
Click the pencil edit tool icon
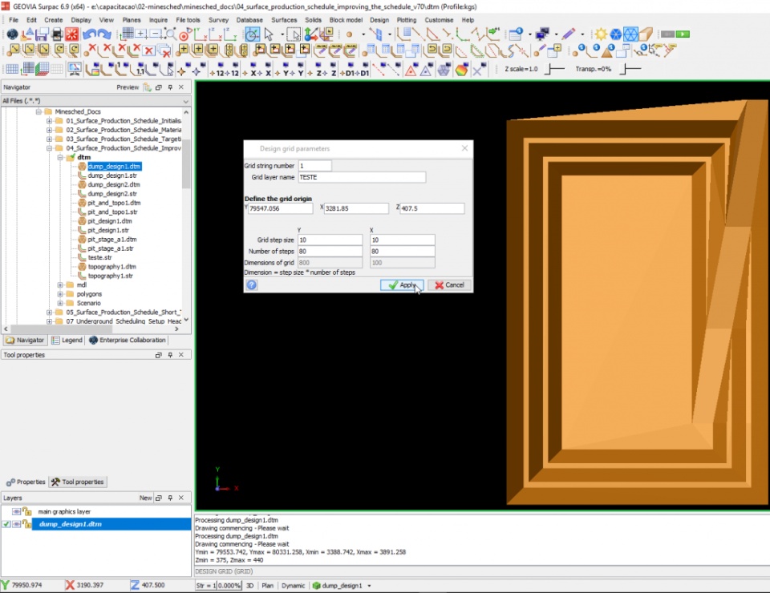(x=569, y=34)
